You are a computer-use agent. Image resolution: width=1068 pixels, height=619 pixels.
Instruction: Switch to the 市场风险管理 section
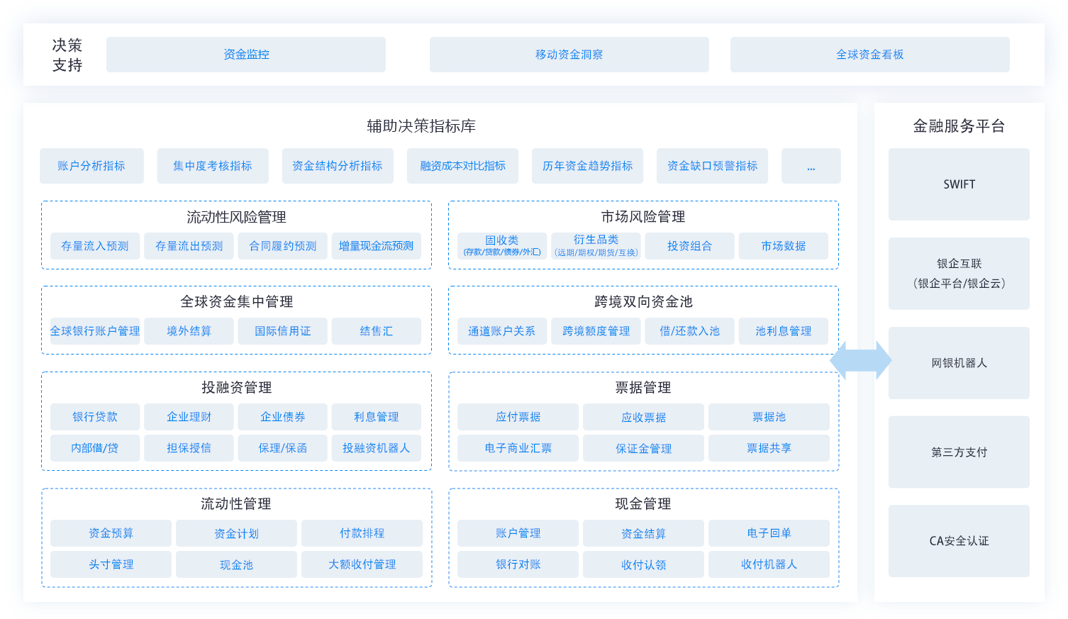(x=643, y=218)
